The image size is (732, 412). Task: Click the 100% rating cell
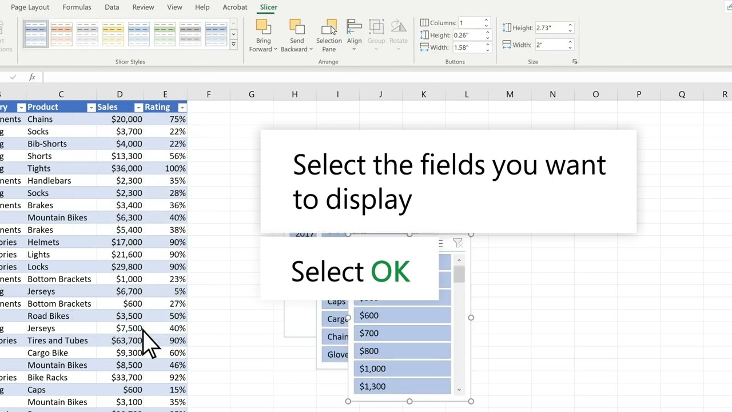165,168
